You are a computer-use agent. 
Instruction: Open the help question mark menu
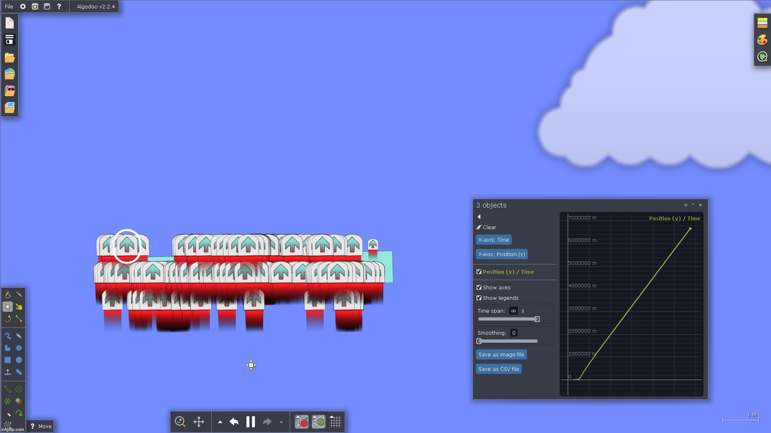(59, 6)
